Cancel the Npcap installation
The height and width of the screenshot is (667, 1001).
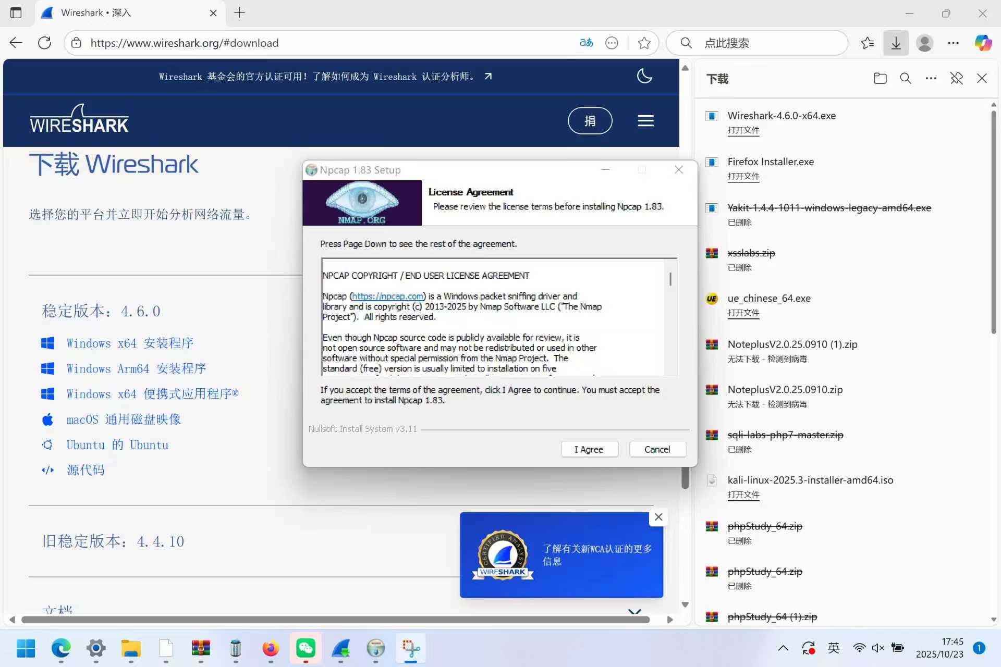(657, 449)
